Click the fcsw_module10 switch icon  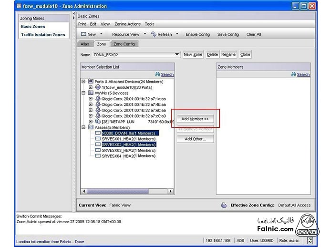(x=98, y=87)
